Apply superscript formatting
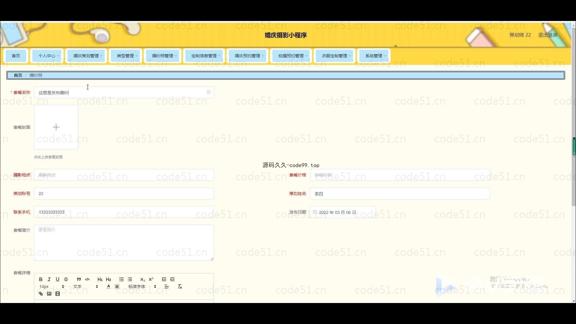 coord(151,279)
